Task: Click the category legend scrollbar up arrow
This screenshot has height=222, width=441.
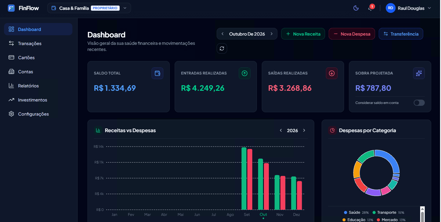Action: pyautogui.click(x=422, y=209)
